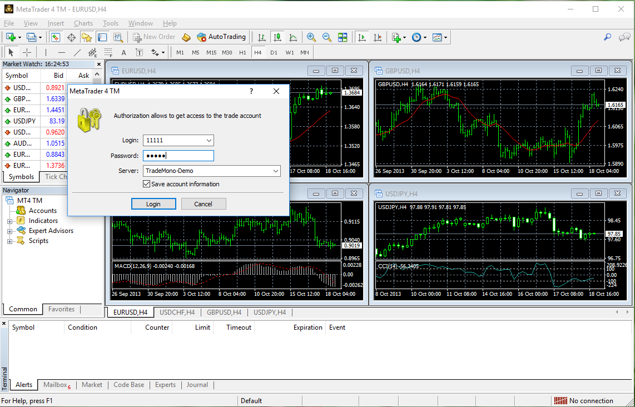Select the Crosshair tool
The height and width of the screenshot is (407, 635).
coord(27,52)
